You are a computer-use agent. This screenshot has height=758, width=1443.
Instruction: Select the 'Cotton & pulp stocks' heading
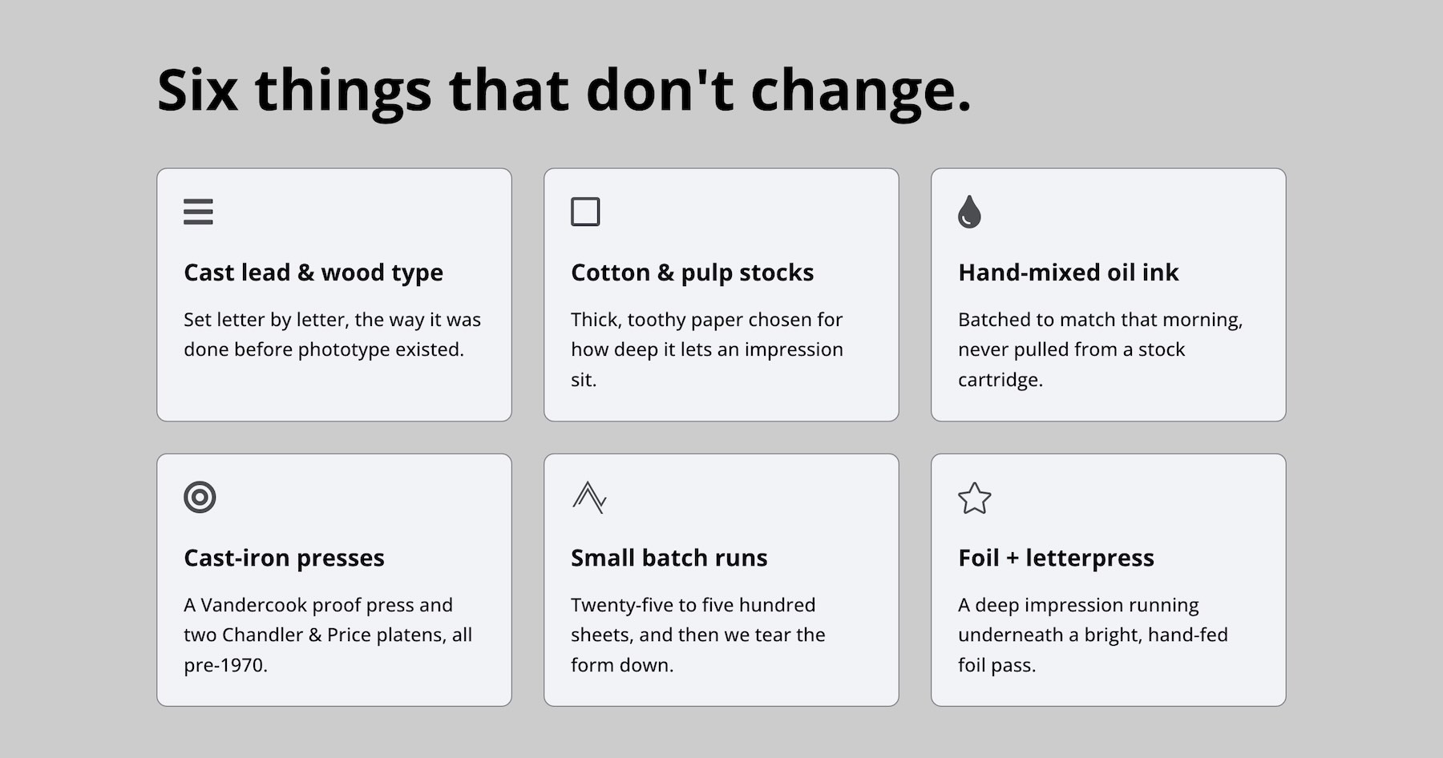(692, 272)
